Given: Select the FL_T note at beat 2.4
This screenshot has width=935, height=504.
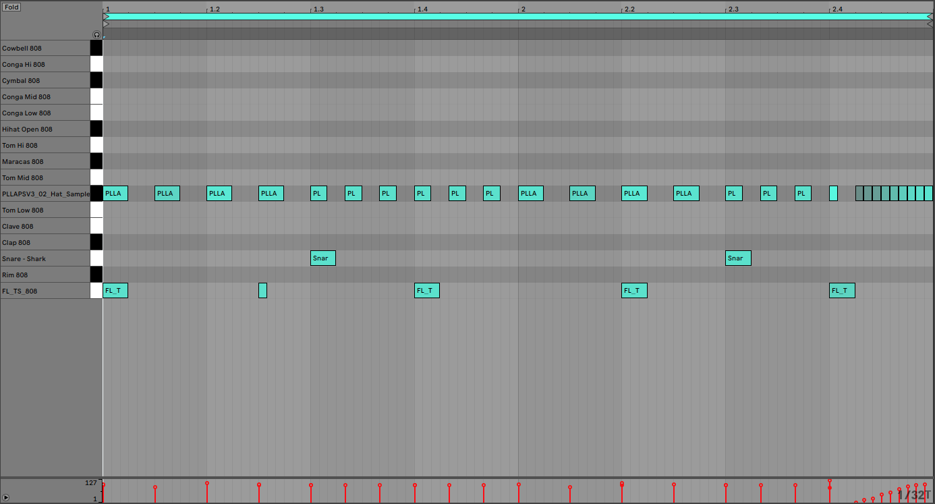Looking at the screenshot, I should [x=842, y=290].
